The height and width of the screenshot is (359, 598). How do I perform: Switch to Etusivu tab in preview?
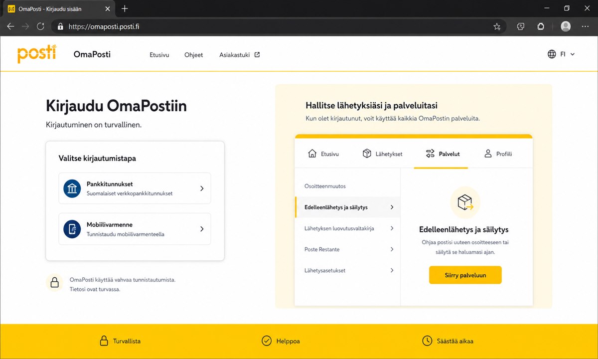(323, 154)
